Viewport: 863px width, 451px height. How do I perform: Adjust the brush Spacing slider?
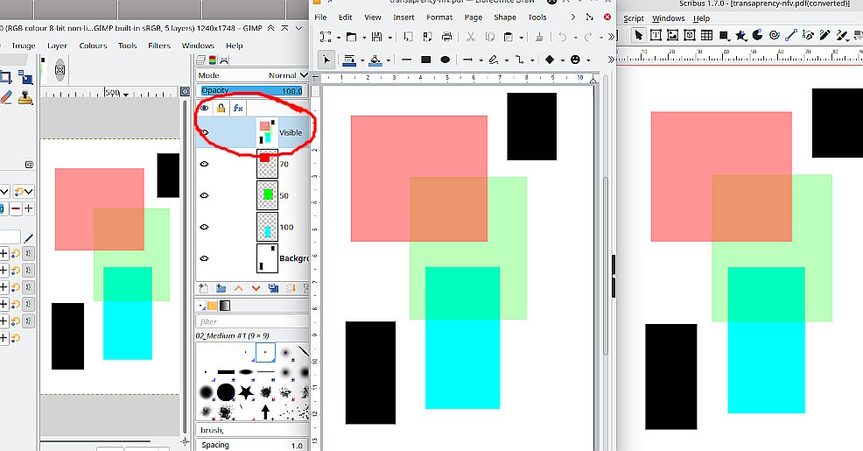[251, 445]
